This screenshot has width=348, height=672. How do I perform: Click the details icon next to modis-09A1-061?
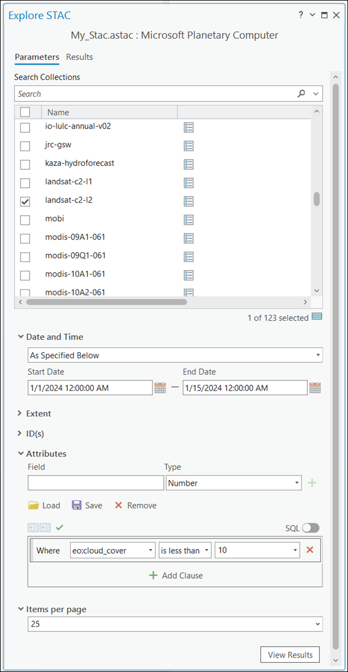188,238
